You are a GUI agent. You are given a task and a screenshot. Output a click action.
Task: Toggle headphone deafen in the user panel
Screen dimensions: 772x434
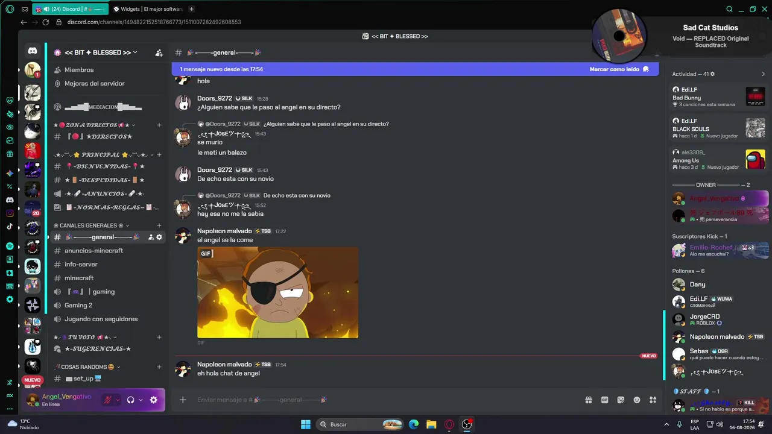(130, 400)
